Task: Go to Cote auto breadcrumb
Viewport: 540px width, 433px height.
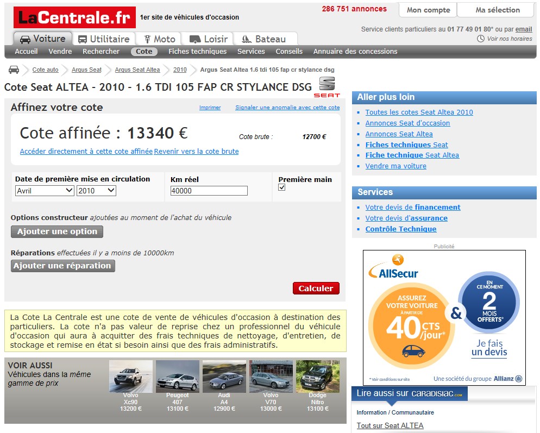Action: pyautogui.click(x=45, y=70)
